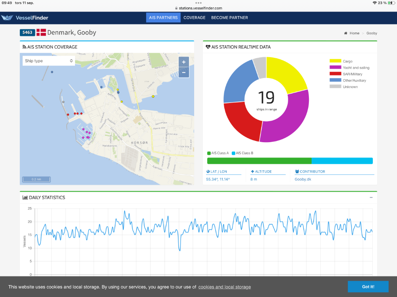Click the AIS station heartbeat icon
397x297 pixels.
208,47
